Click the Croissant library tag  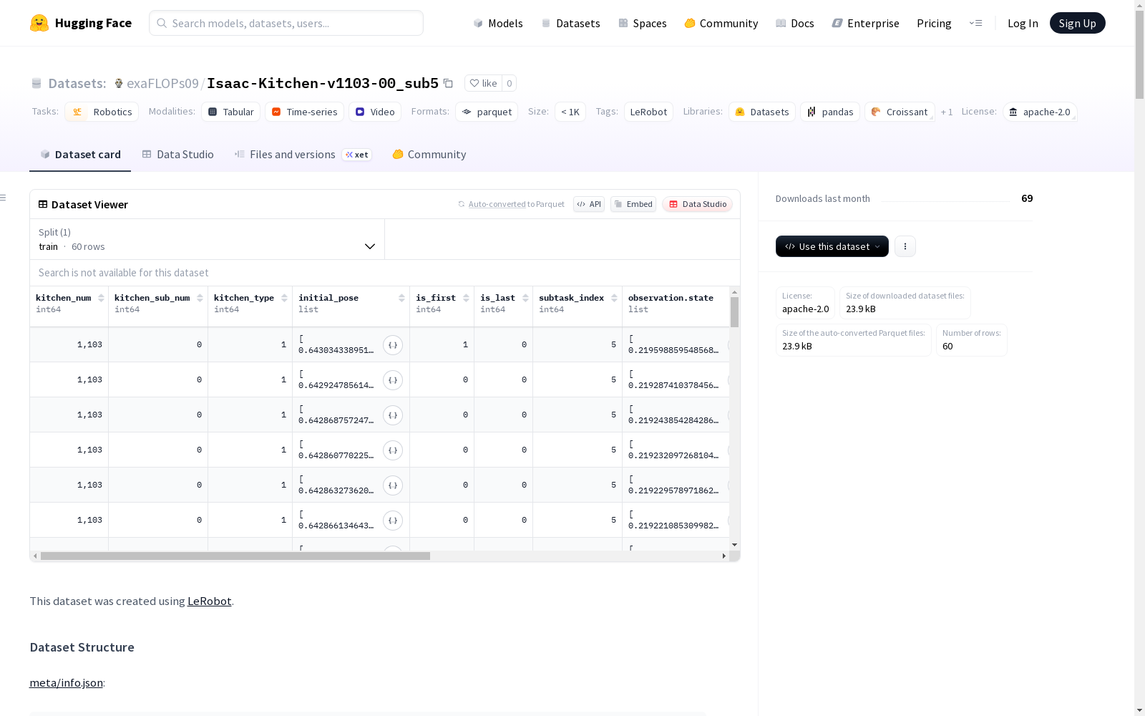900,112
